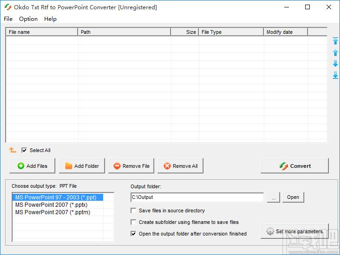Viewport: 340px width, 255px height.
Task: Open the Option menu
Action: point(28,19)
